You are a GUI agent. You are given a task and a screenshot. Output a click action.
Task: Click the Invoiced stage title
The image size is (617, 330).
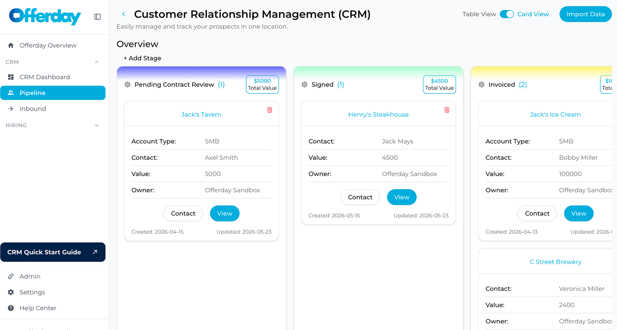point(502,85)
